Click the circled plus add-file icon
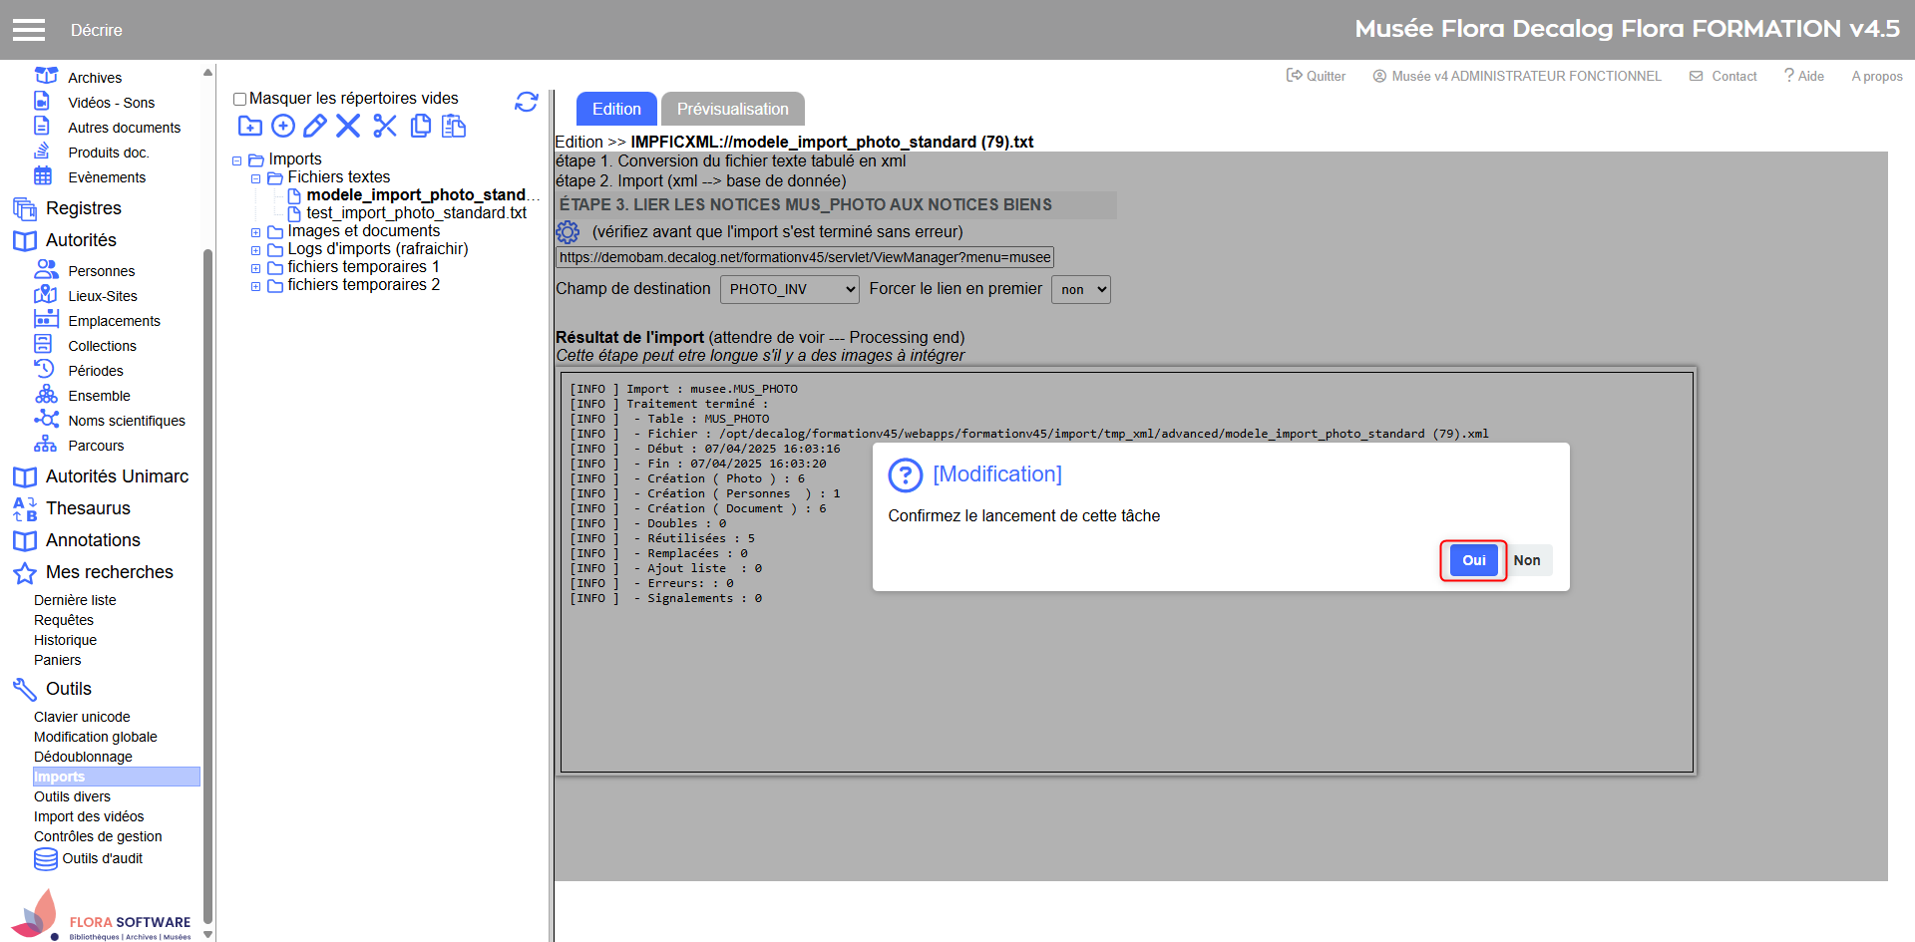This screenshot has width=1915, height=942. click(x=283, y=126)
